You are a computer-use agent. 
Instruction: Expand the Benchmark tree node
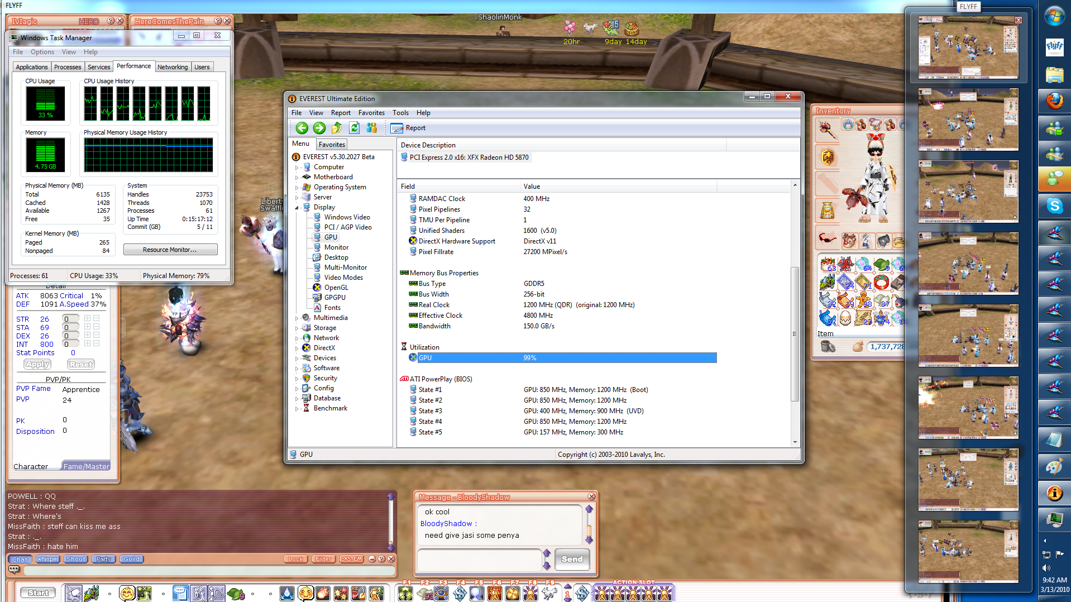(297, 408)
